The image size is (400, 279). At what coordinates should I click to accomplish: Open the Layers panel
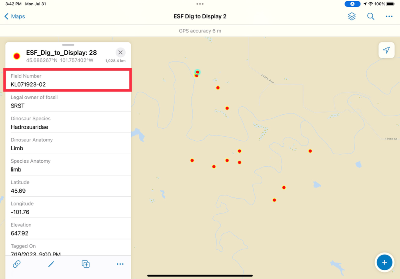[352, 16]
